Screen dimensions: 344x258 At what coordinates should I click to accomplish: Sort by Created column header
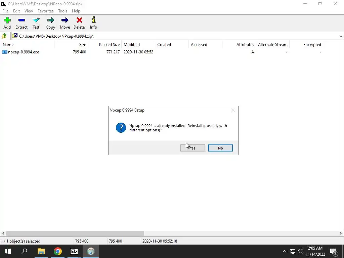click(172, 45)
